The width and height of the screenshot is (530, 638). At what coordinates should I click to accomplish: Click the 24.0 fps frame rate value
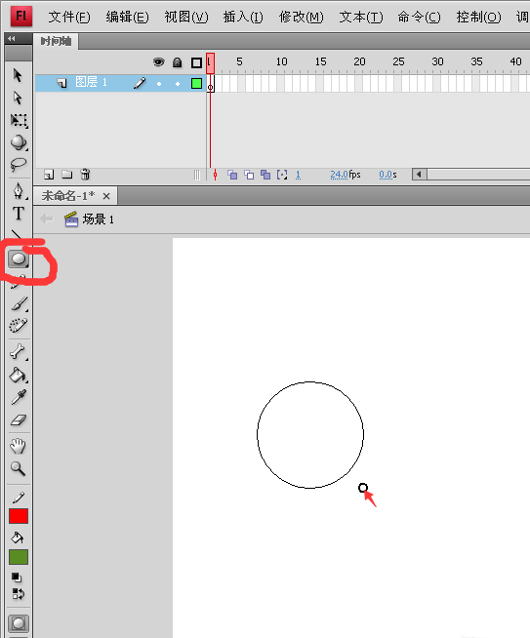pos(339,175)
